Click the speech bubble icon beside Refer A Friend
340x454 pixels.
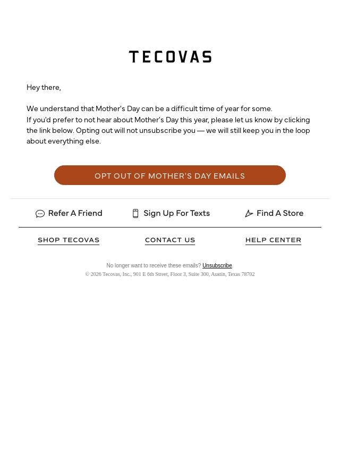[x=40, y=214]
